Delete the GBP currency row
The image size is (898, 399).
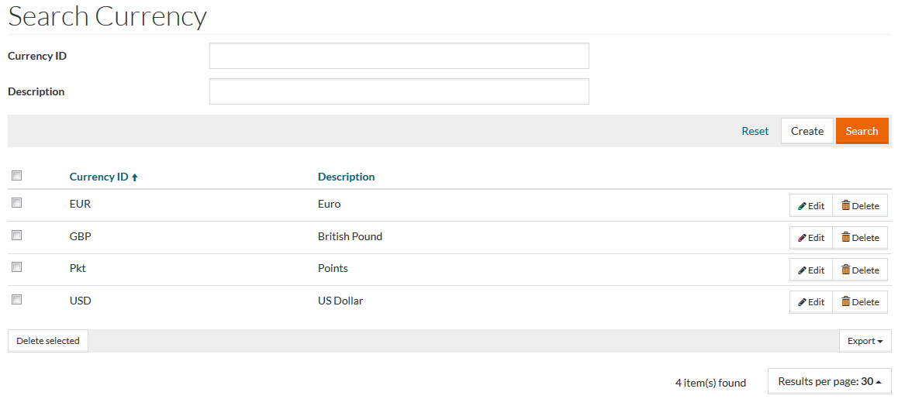pyautogui.click(x=860, y=238)
